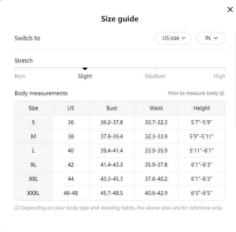The image size is (236, 232).
Task: Select the XXXL size row label
Action: click(33, 193)
